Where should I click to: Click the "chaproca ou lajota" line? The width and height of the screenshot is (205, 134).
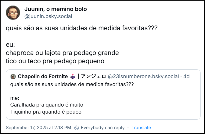pyautogui.click(x=62, y=53)
